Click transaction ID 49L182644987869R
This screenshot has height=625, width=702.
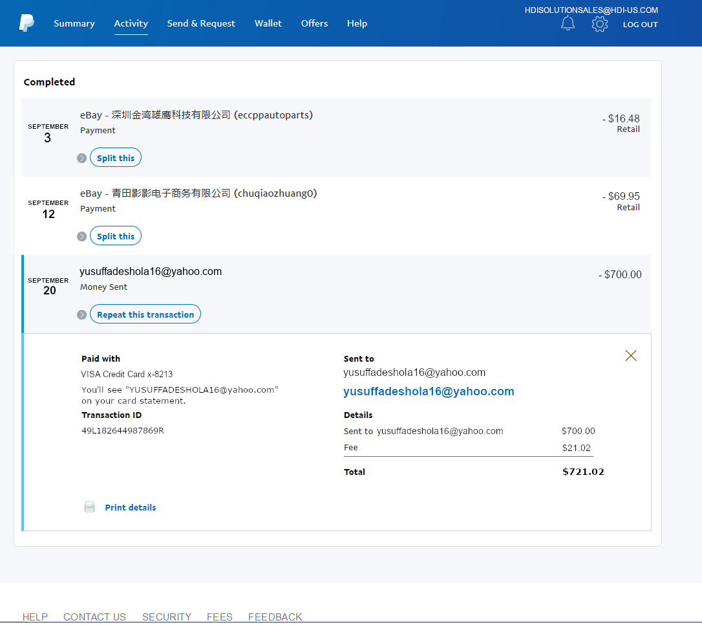tap(123, 430)
